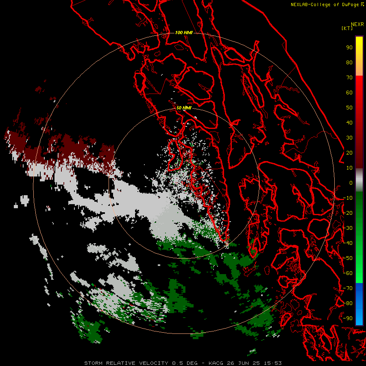This screenshot has width=366, height=366.
Task: Click the 0.5 DEG elevation text
Action: tap(185, 363)
